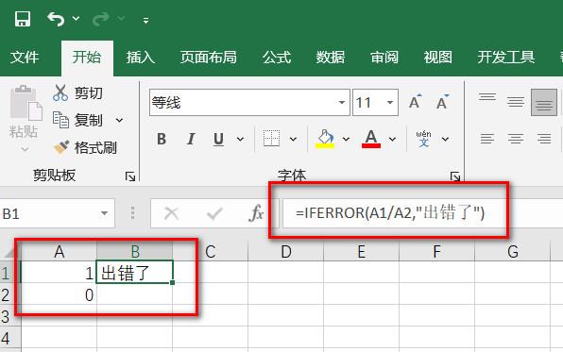The height and width of the screenshot is (352, 563).
Task: Open the 文件 tab
Action: (x=25, y=58)
